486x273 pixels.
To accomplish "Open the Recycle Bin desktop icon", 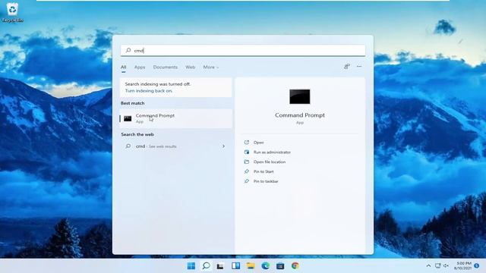I will coord(12,12).
